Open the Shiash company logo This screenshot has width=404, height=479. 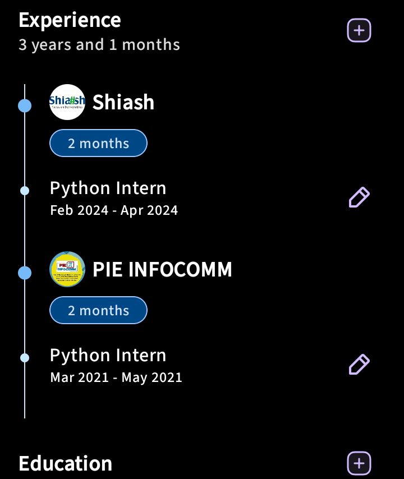coord(67,102)
